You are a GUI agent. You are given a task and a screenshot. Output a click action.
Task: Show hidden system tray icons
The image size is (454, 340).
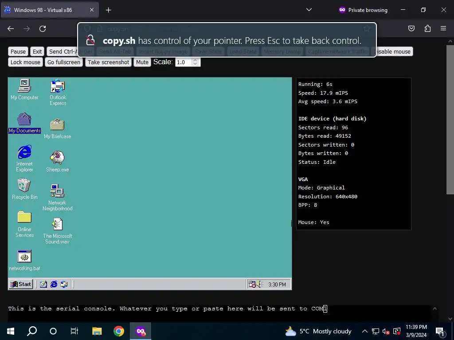pyautogui.click(x=365, y=331)
